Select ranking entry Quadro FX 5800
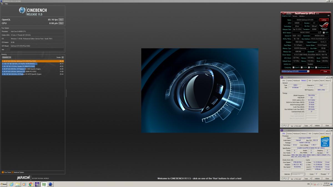Image resolution: width=333 pixels, height=187 pixels. pos(33,66)
